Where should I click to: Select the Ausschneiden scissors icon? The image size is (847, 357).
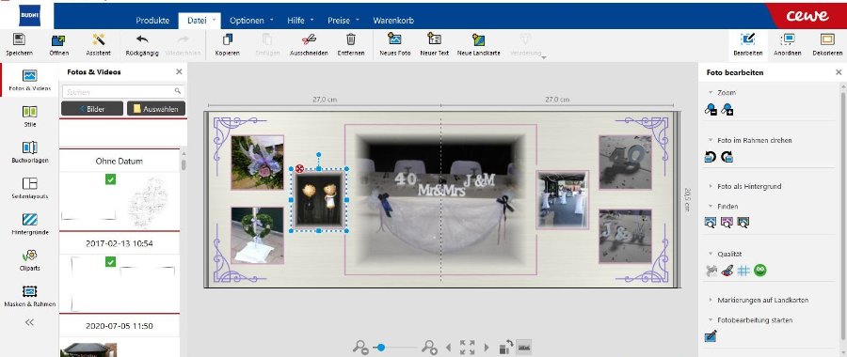(309, 39)
